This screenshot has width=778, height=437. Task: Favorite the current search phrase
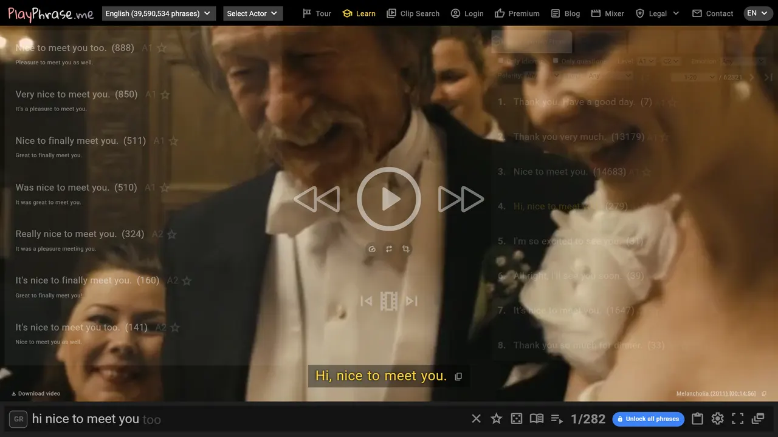pyautogui.click(x=497, y=419)
